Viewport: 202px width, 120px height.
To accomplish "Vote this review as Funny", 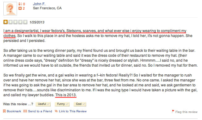I will [x=62, y=104].
